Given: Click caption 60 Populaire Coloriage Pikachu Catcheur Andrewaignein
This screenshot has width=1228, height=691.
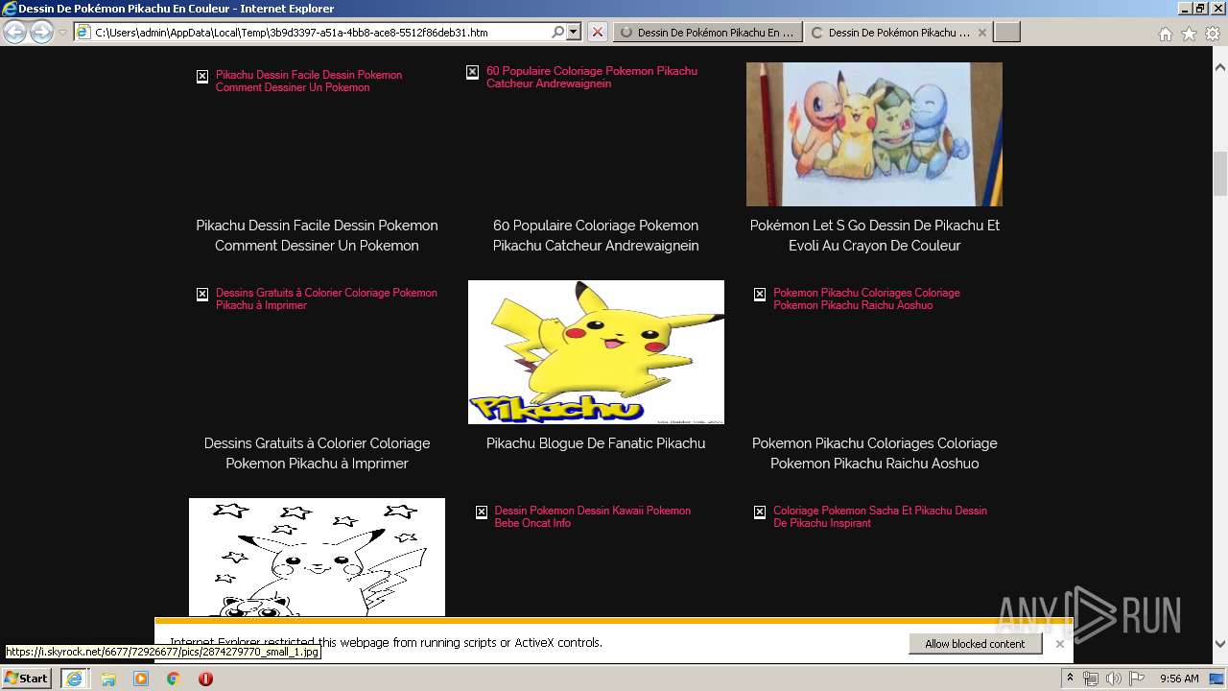Looking at the screenshot, I should click(596, 235).
